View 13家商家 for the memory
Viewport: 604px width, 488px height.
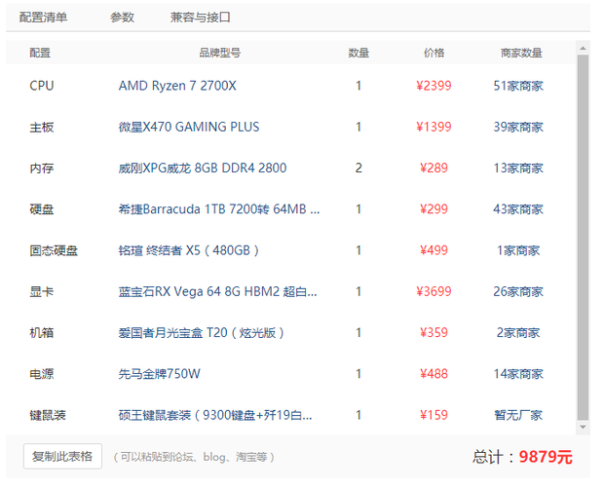click(518, 168)
